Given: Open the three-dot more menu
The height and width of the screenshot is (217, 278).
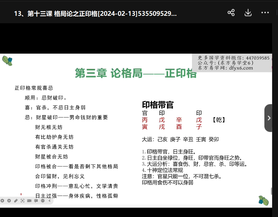Looking at the screenshot, I should [x=265, y=13].
